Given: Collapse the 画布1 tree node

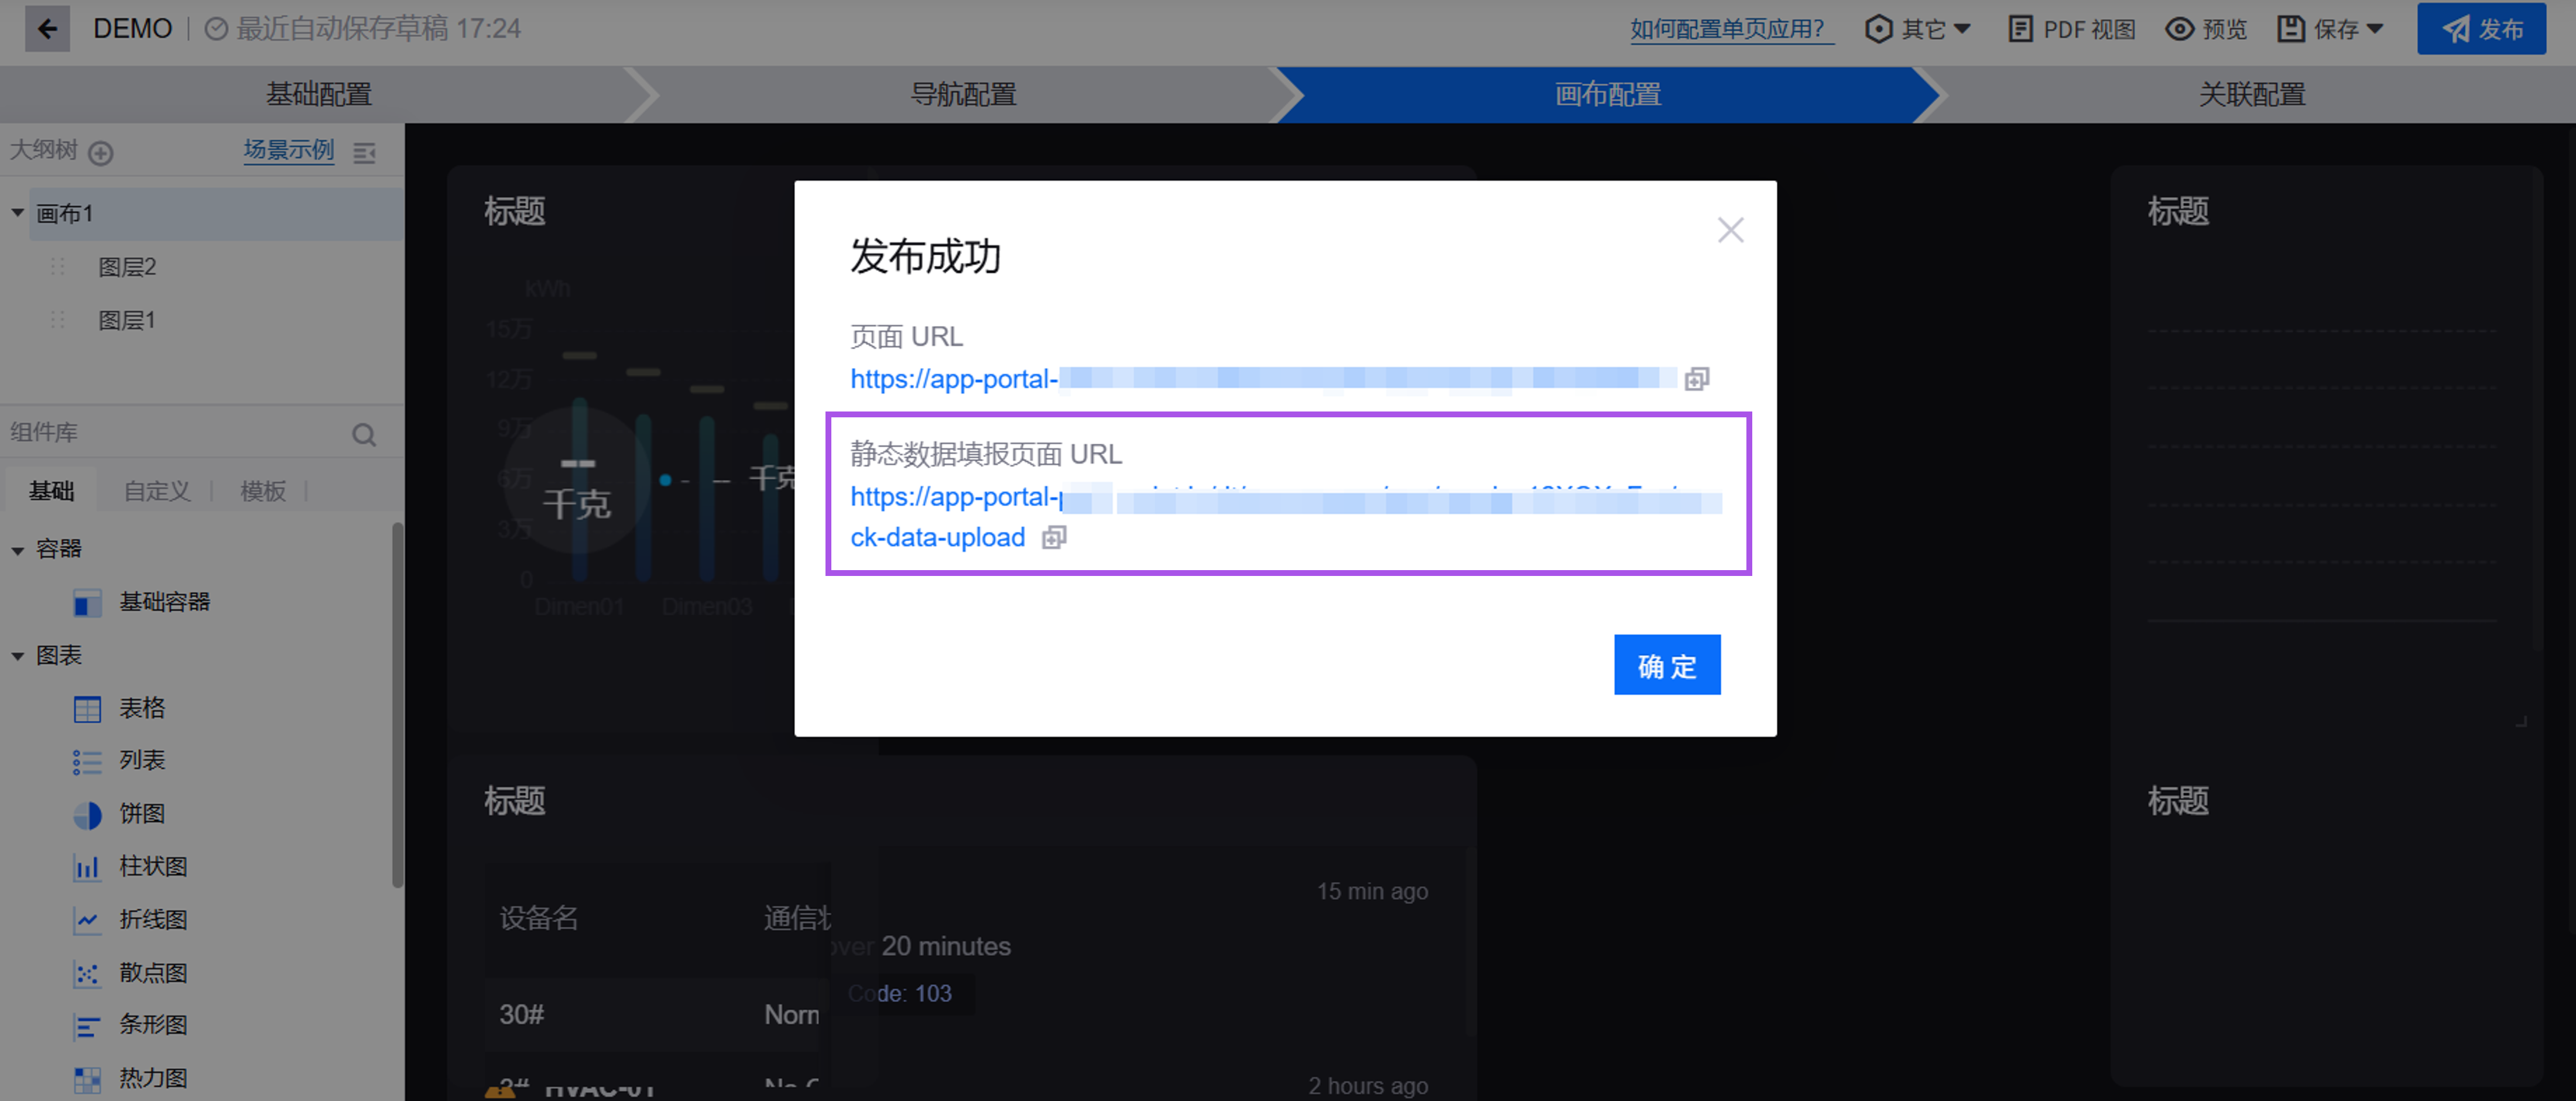Looking at the screenshot, I should pyautogui.click(x=17, y=212).
